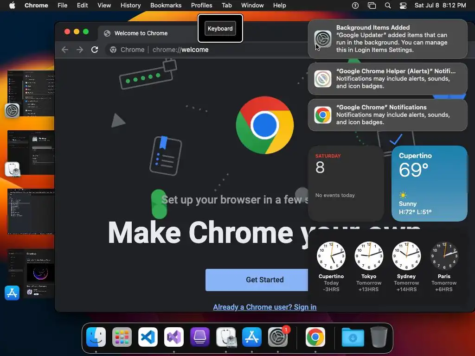Click the Calendar widget showing Saturday 8

pos(346,184)
